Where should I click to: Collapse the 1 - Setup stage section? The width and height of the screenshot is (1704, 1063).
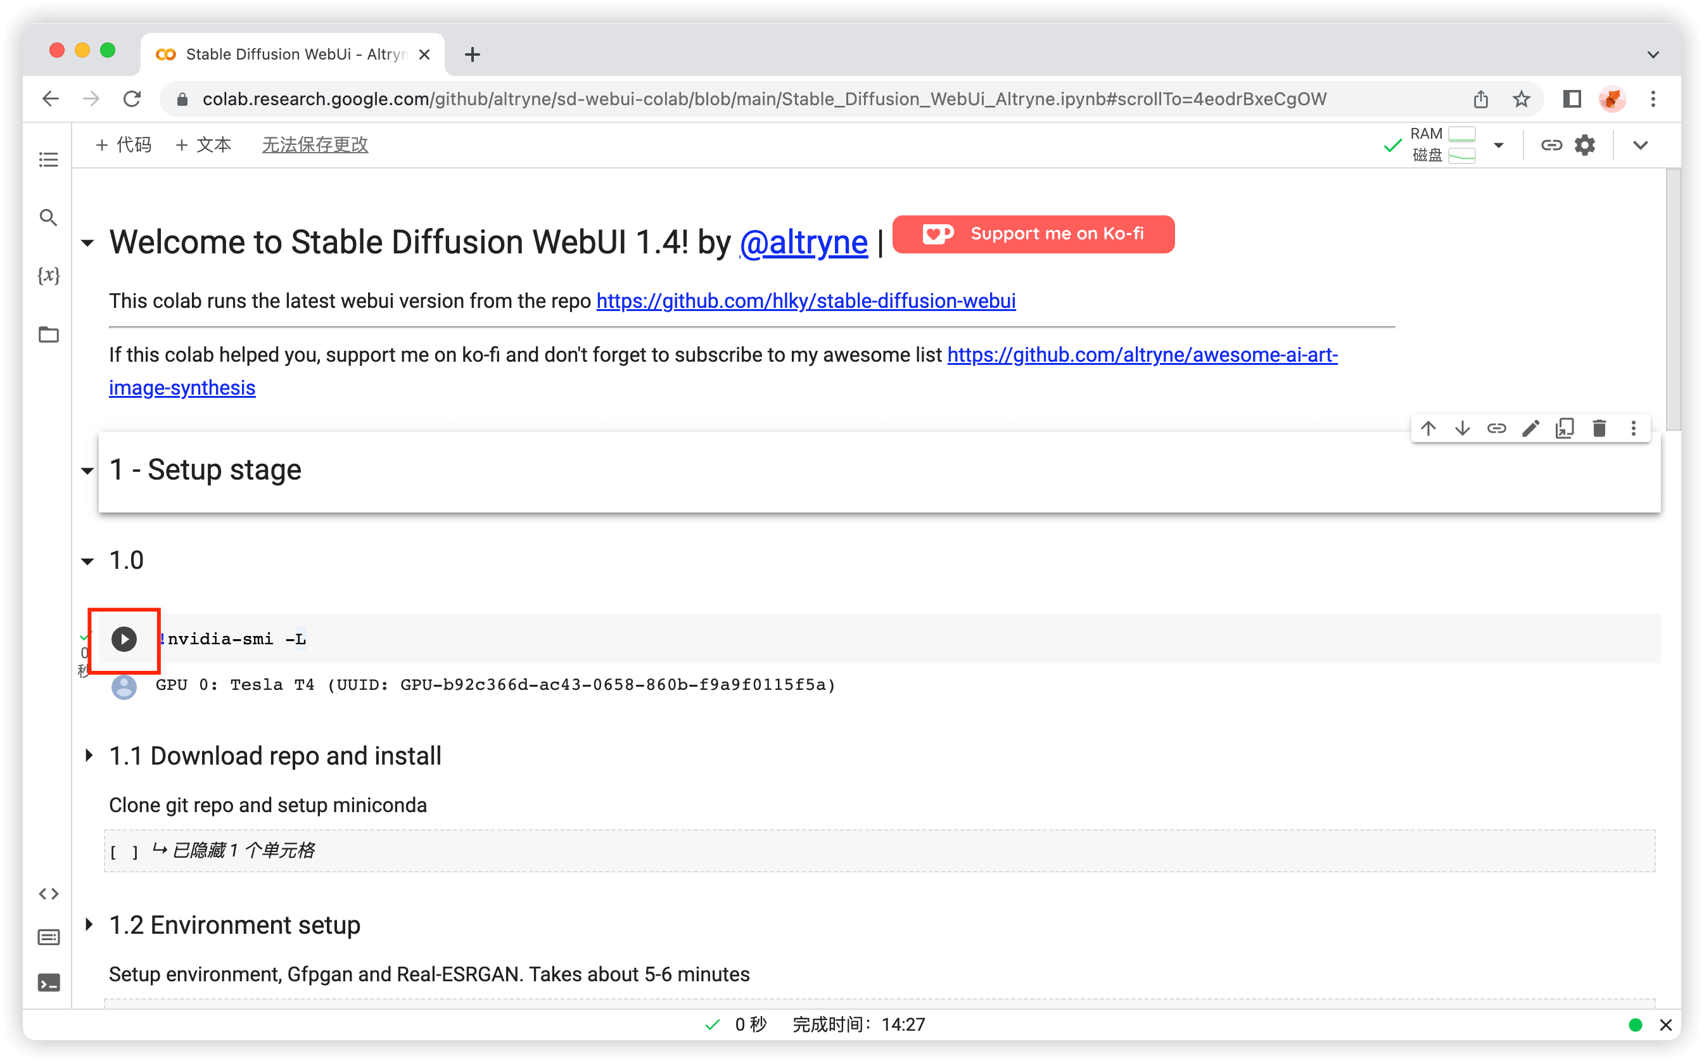(x=87, y=470)
